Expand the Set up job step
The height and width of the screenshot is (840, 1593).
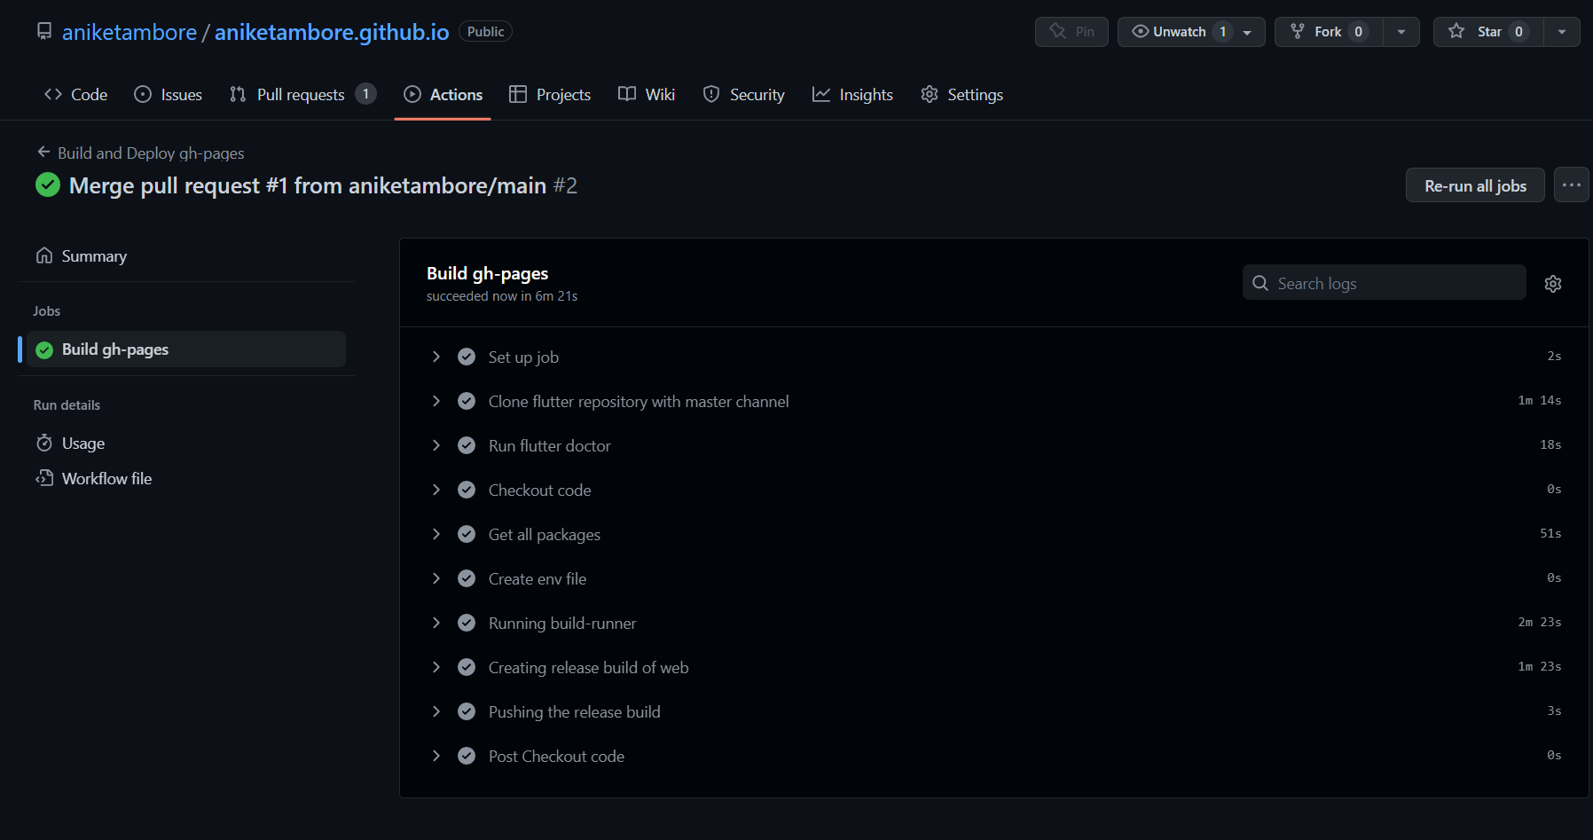[x=436, y=357]
